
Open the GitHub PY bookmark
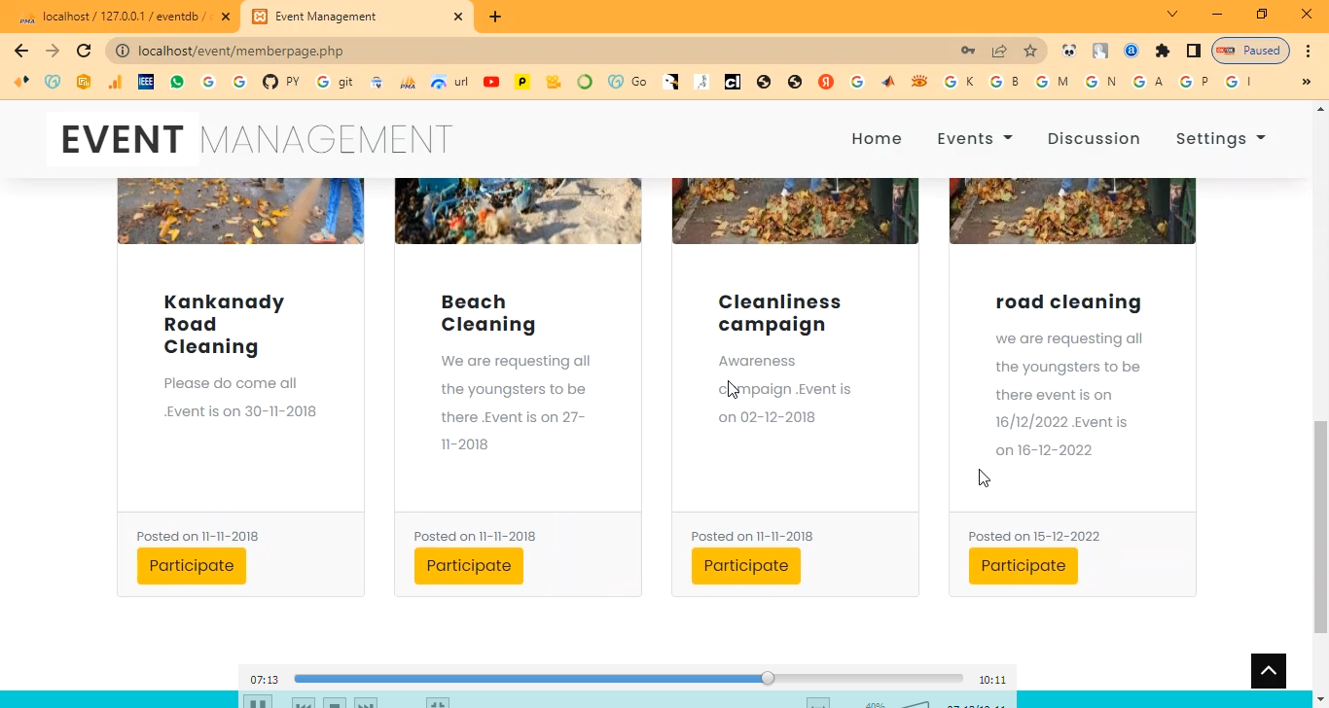coord(280,82)
